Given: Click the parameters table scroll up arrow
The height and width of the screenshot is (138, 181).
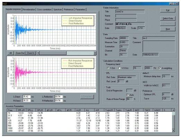Looking at the screenshot, I should pos(173,110).
